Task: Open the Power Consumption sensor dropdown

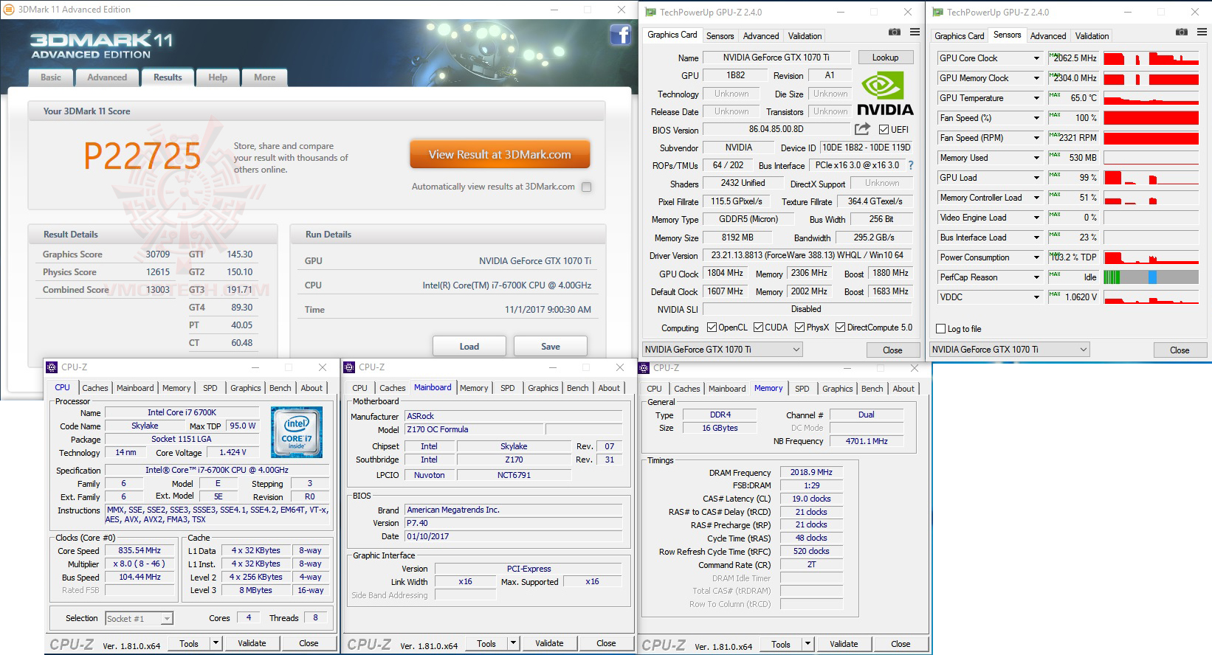Action: (x=1036, y=257)
